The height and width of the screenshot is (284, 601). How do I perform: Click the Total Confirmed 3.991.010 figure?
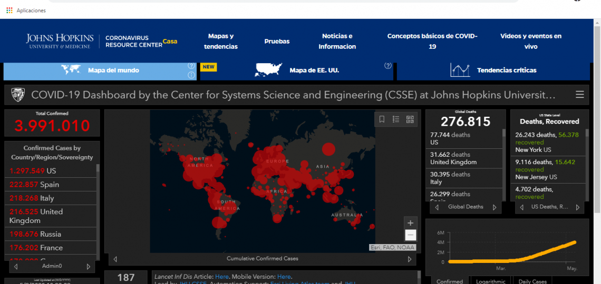pos(52,126)
